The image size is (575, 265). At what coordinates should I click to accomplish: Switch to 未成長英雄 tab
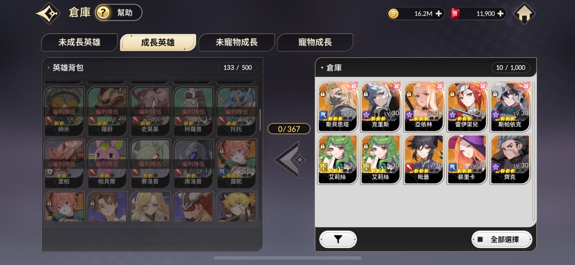pos(79,42)
